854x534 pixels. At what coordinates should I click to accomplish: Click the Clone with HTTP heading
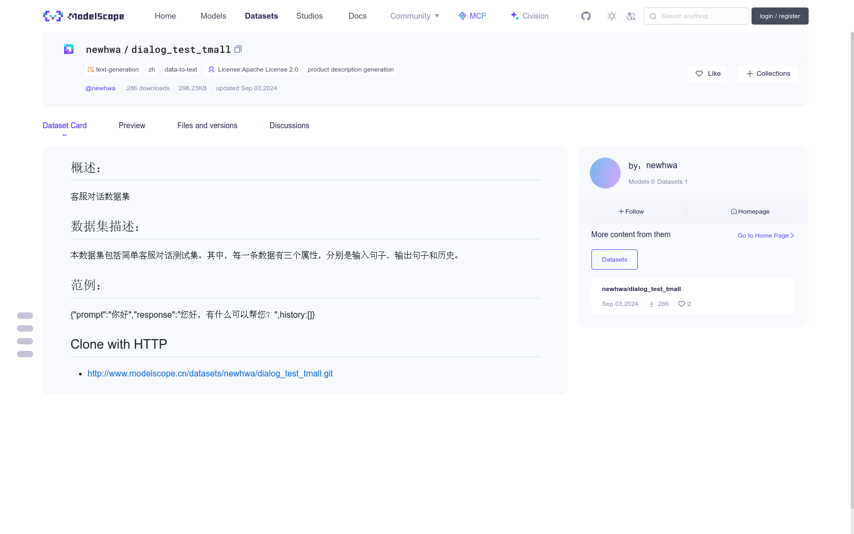click(x=119, y=344)
